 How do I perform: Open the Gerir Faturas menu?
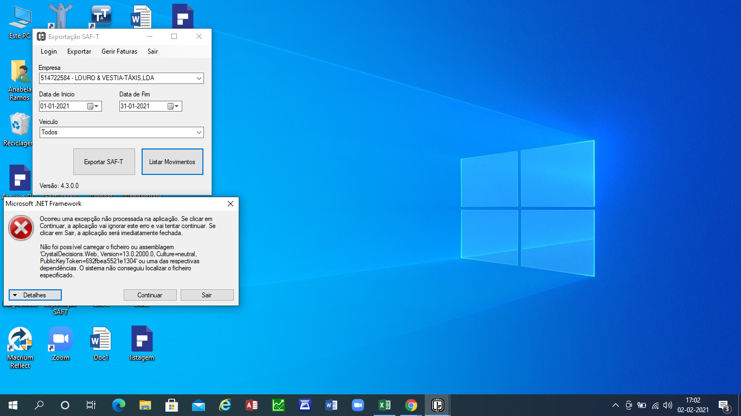pyautogui.click(x=119, y=51)
